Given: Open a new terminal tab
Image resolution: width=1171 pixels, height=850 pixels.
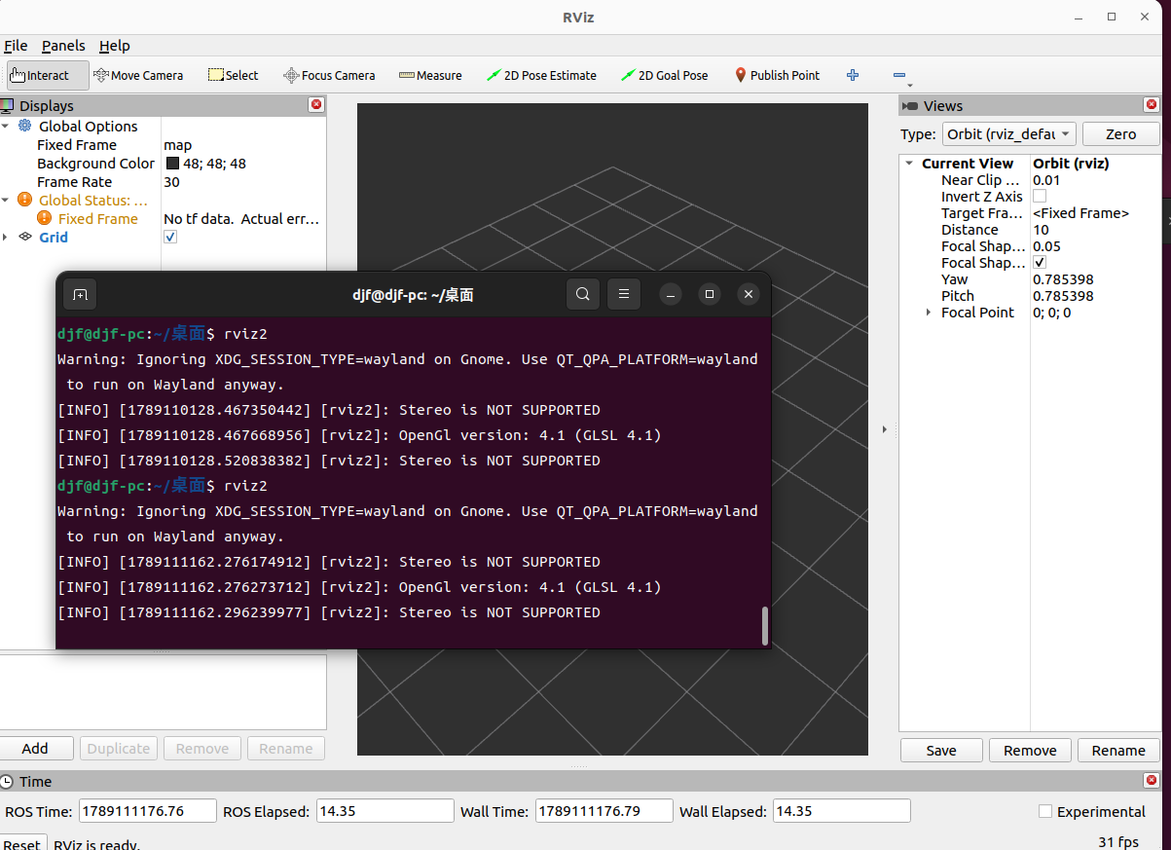Looking at the screenshot, I should tap(80, 294).
